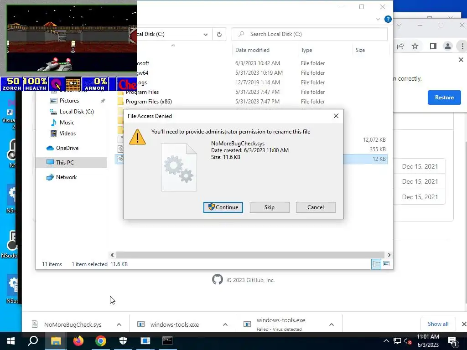Select Network in navigation pane
The width and height of the screenshot is (467, 350).
[x=66, y=177]
